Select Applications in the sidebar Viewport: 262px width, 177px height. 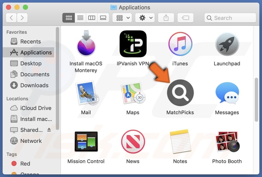pyautogui.click(x=29, y=53)
